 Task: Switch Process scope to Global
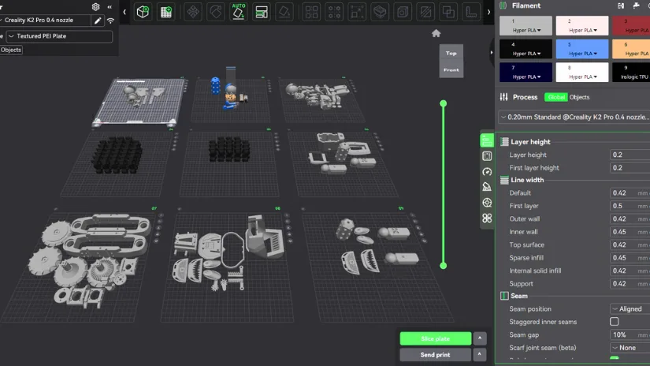(556, 97)
